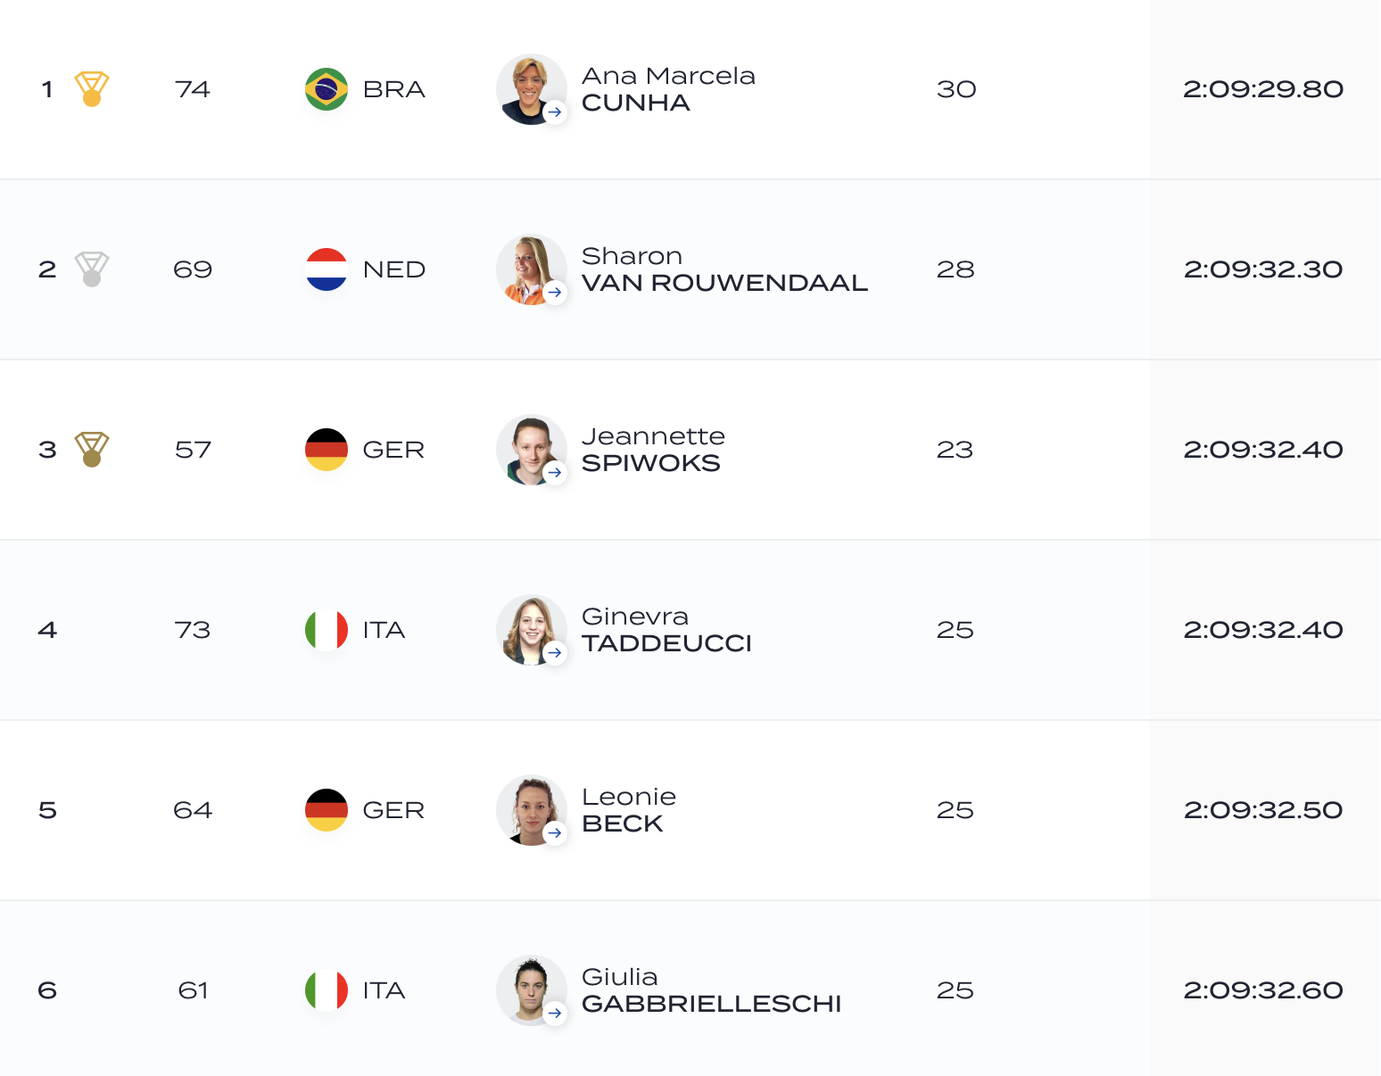The width and height of the screenshot is (1381, 1076).
Task: Select the Giulia GABBRIELLESCHI name link
Action: 711,990
